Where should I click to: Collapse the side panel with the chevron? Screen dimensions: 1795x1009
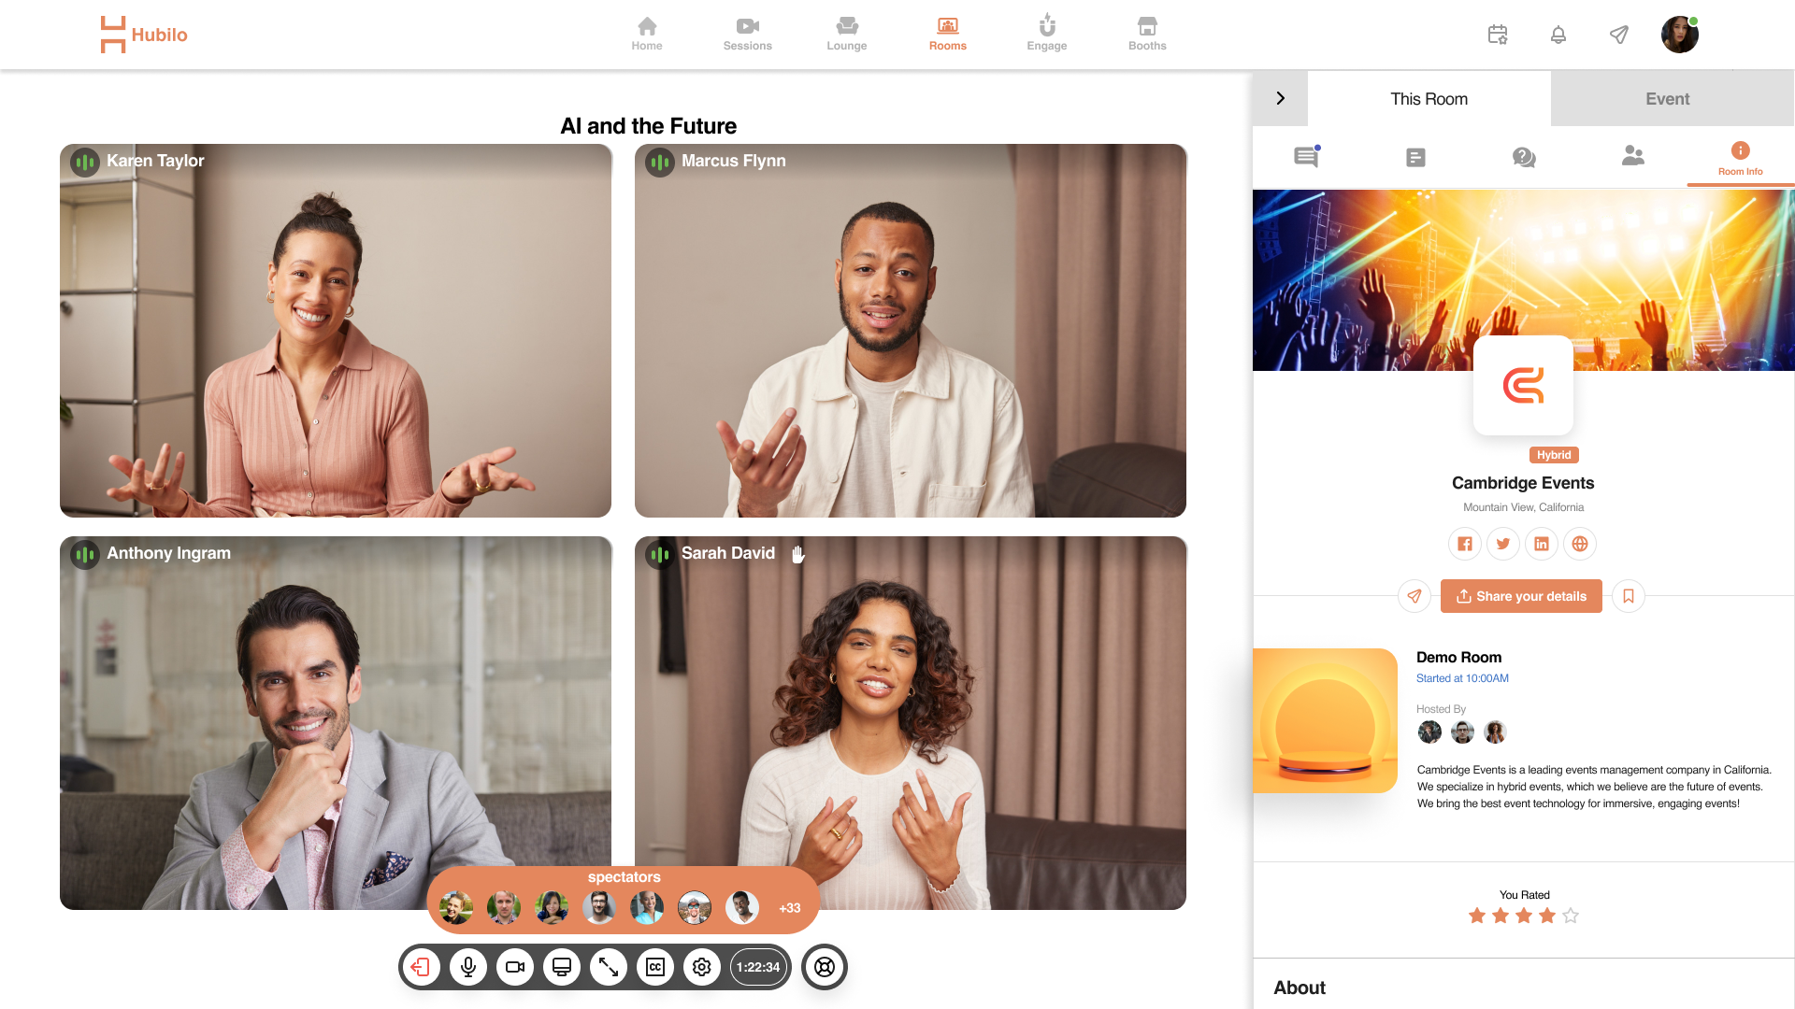pyautogui.click(x=1280, y=98)
